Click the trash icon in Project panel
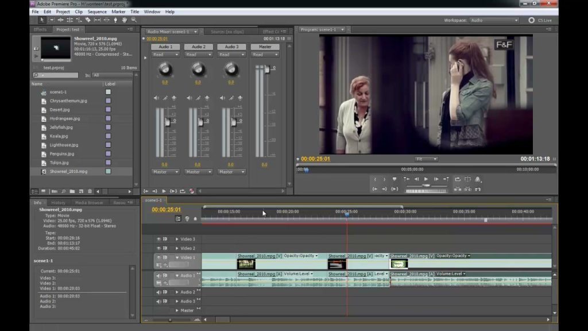The width and height of the screenshot is (588, 331). pos(90,191)
